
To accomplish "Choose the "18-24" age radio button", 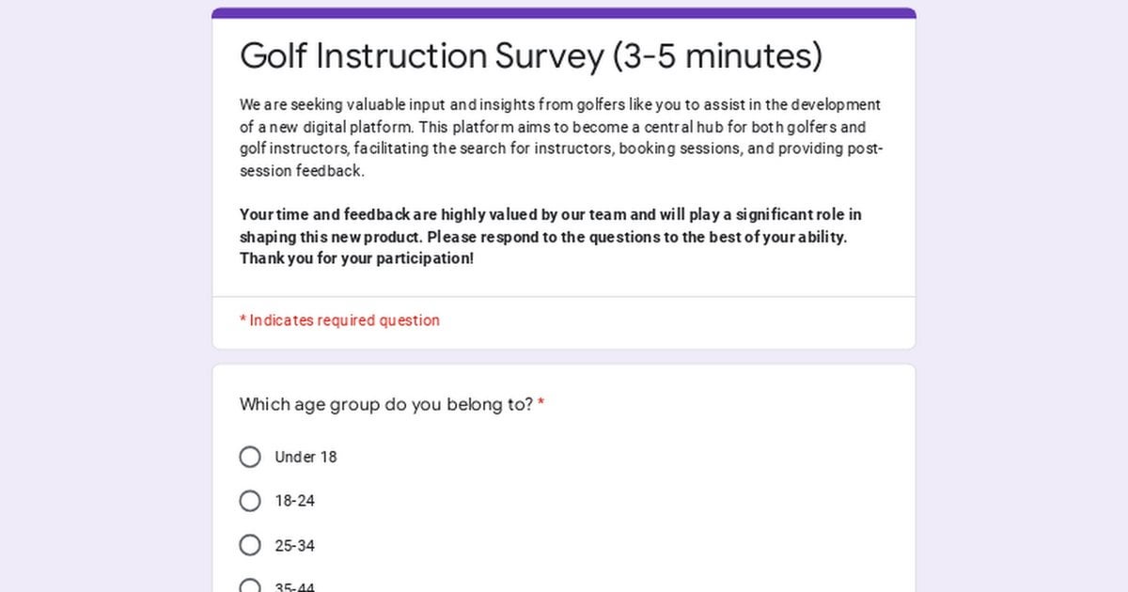I will (x=250, y=501).
